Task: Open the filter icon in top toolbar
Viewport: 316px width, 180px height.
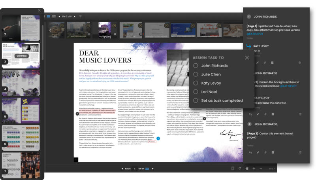Action: tap(80, 16)
